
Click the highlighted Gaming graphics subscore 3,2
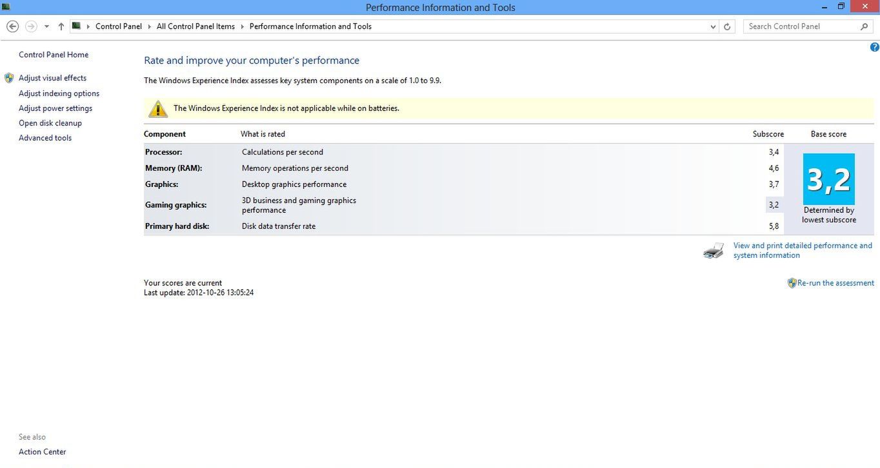click(x=774, y=205)
